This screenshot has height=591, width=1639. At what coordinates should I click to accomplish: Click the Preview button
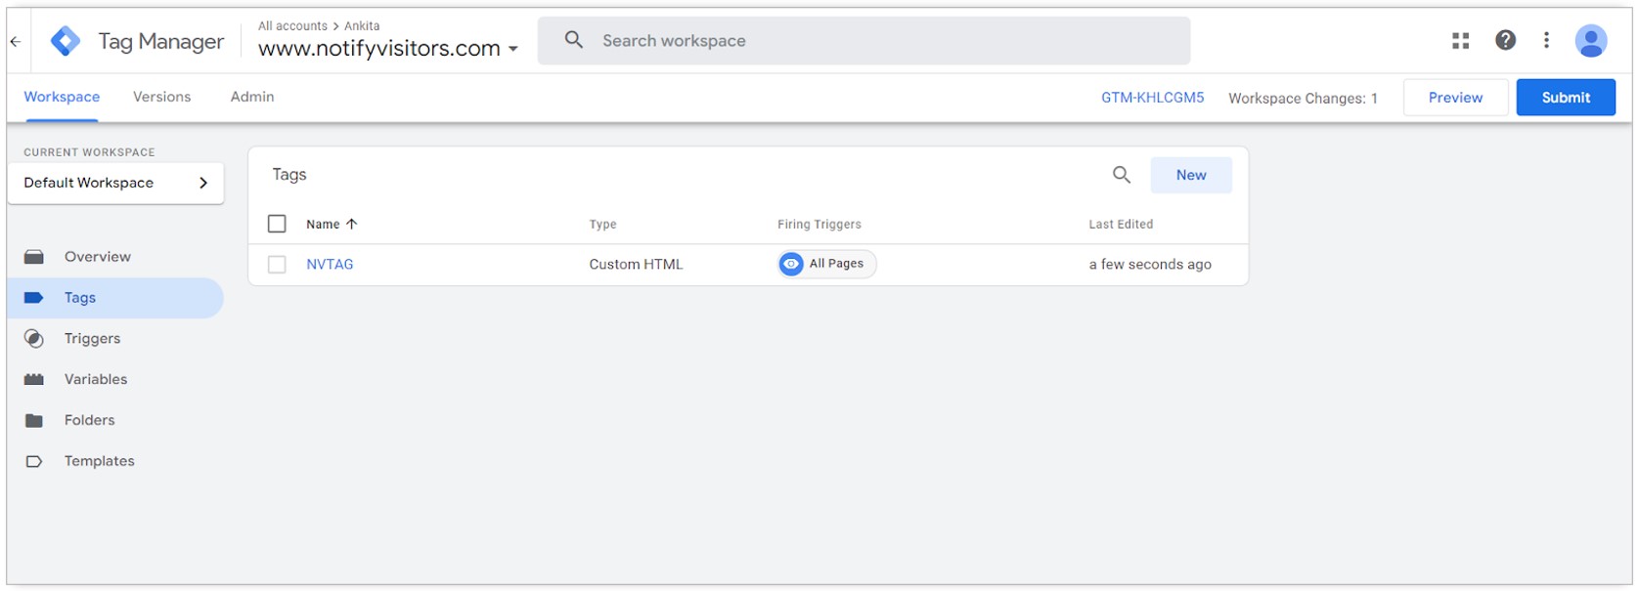pyautogui.click(x=1455, y=98)
